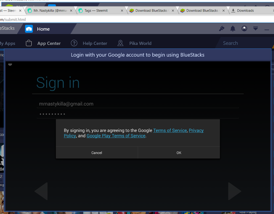Close the leftmost Steemit browser tab
This screenshot has height=214, width=274.
pyautogui.click(x=20, y=10)
